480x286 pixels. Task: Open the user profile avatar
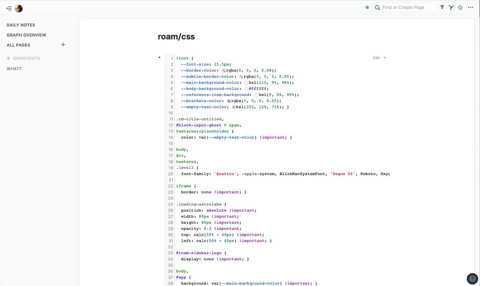coord(19,8)
